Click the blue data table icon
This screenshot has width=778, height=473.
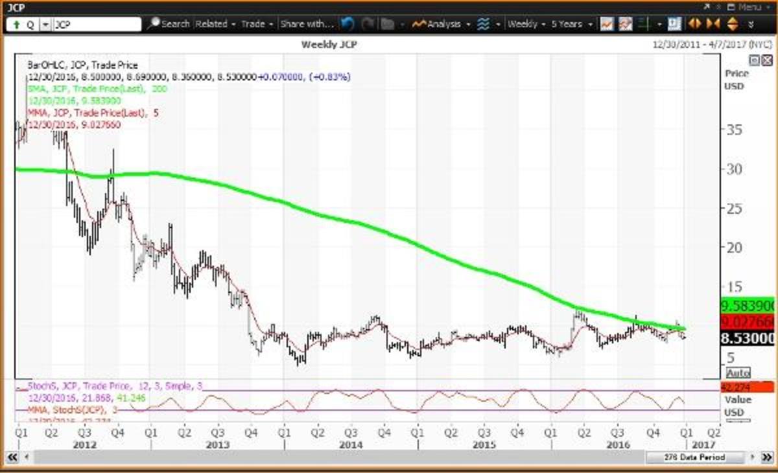pyautogui.click(x=674, y=25)
